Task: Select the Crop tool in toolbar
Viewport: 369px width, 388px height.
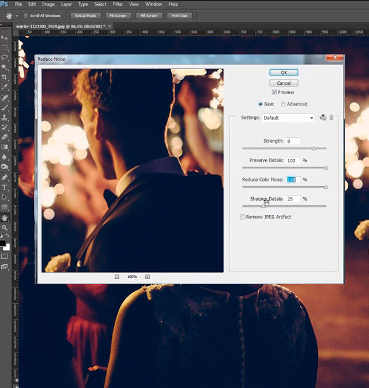Action: click(5, 77)
